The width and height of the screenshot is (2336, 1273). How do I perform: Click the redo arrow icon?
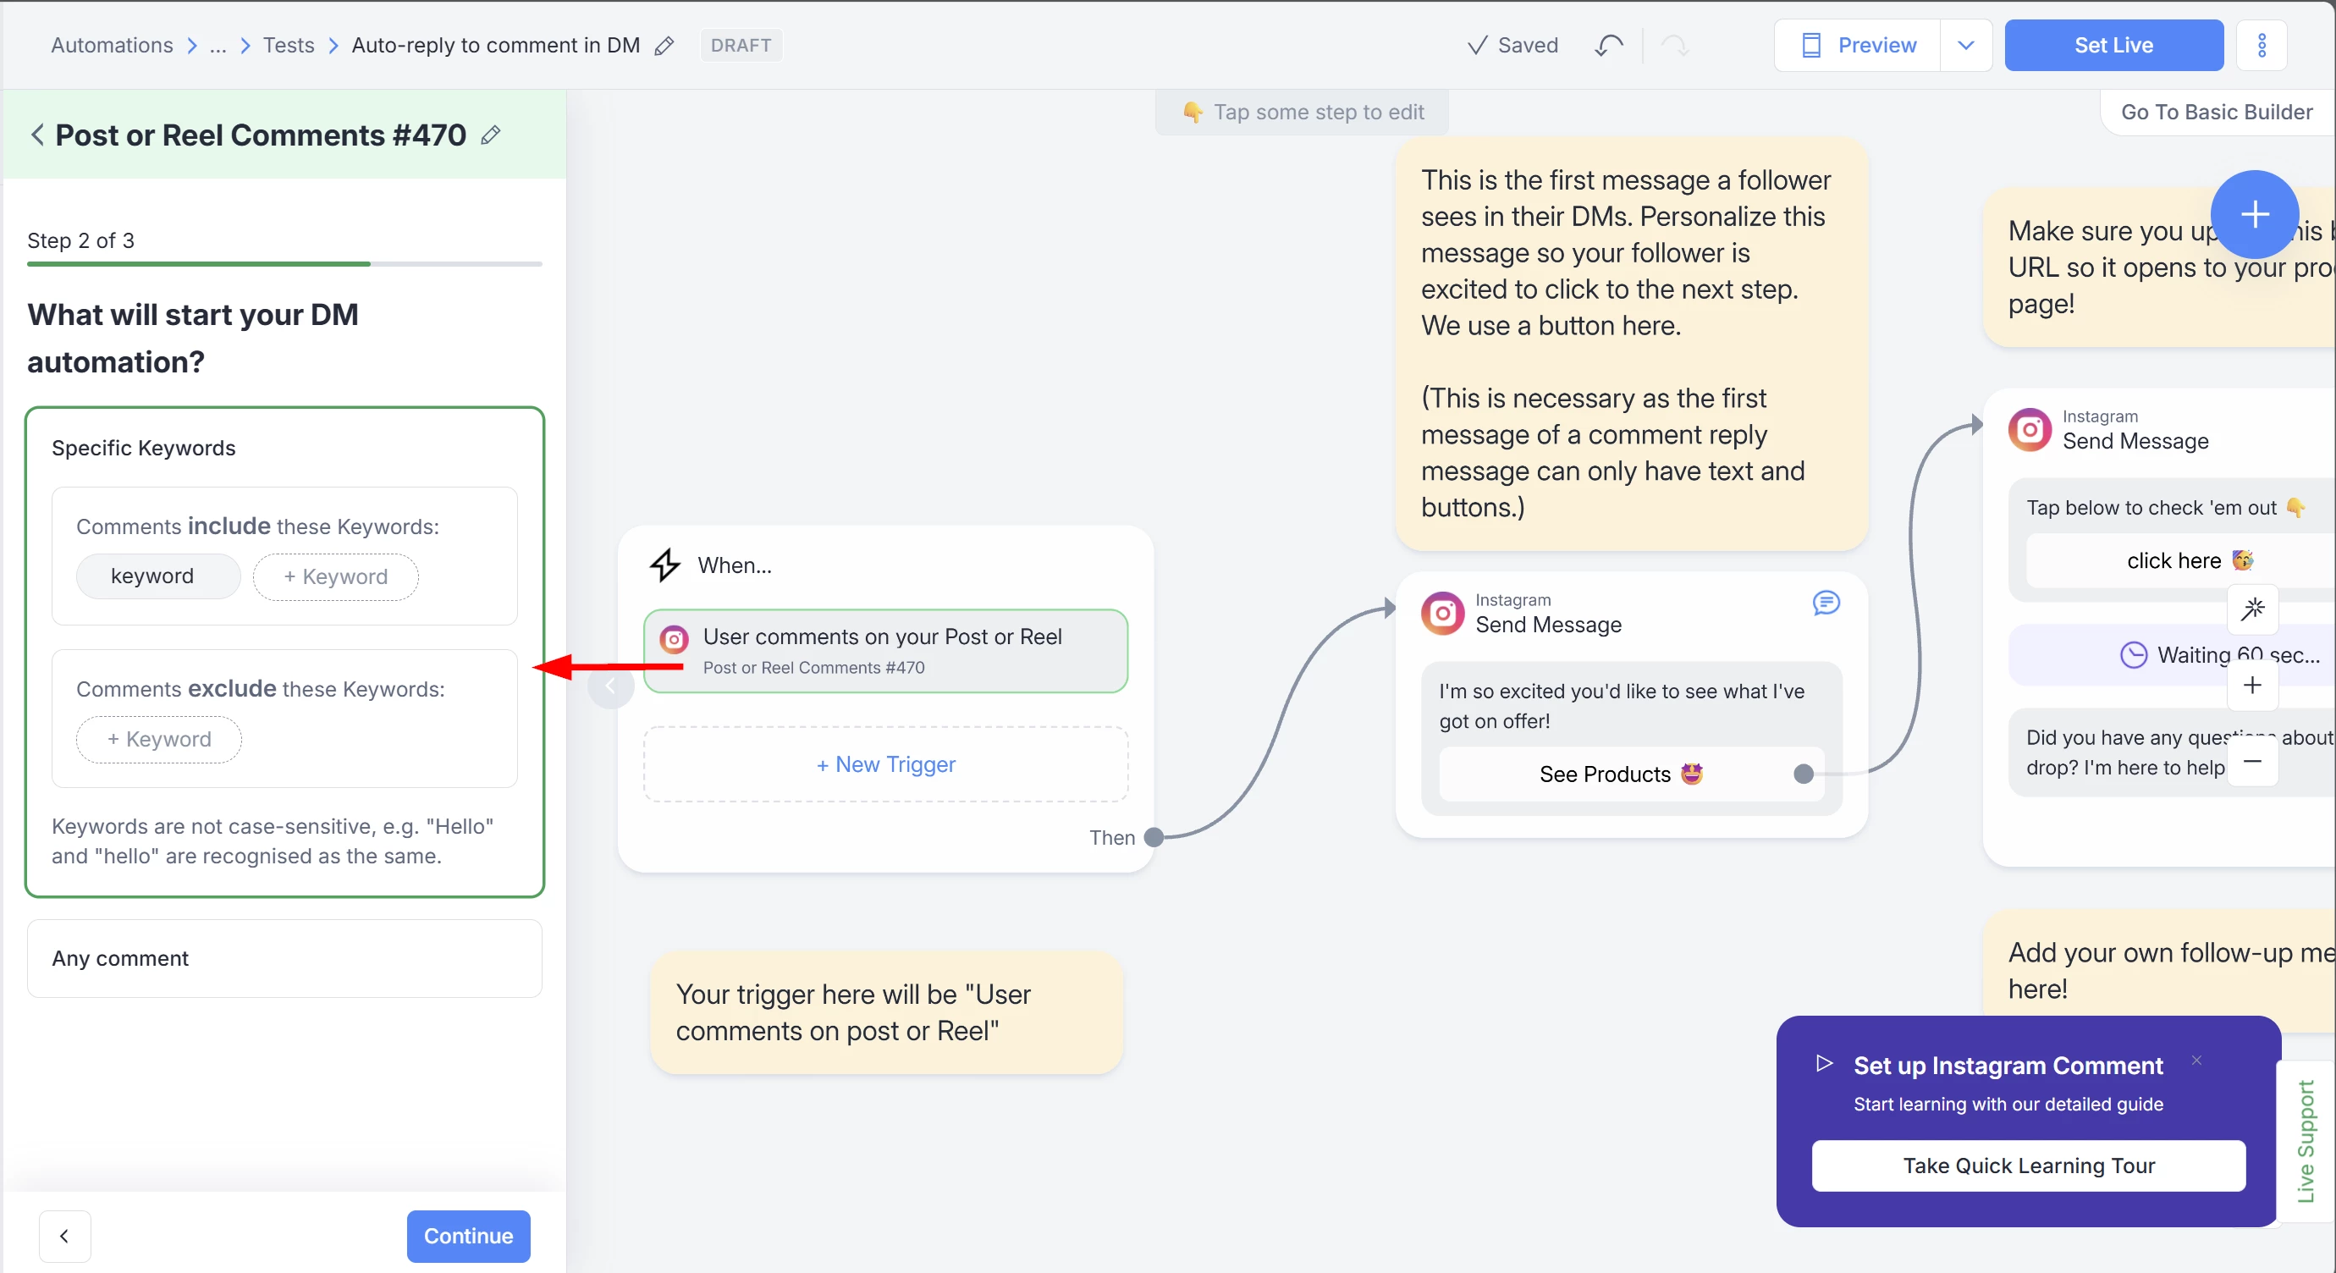tap(1674, 46)
